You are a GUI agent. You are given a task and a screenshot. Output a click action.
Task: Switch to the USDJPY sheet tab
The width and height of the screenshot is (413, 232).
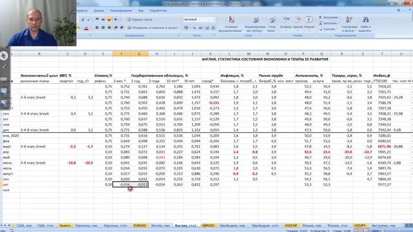359,226
